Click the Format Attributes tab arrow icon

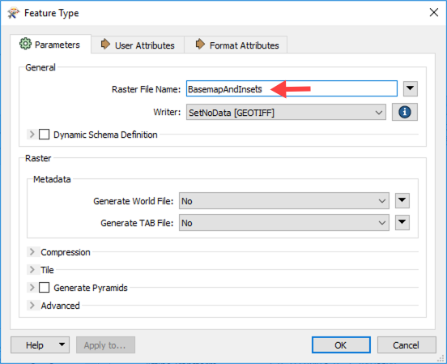coord(200,45)
